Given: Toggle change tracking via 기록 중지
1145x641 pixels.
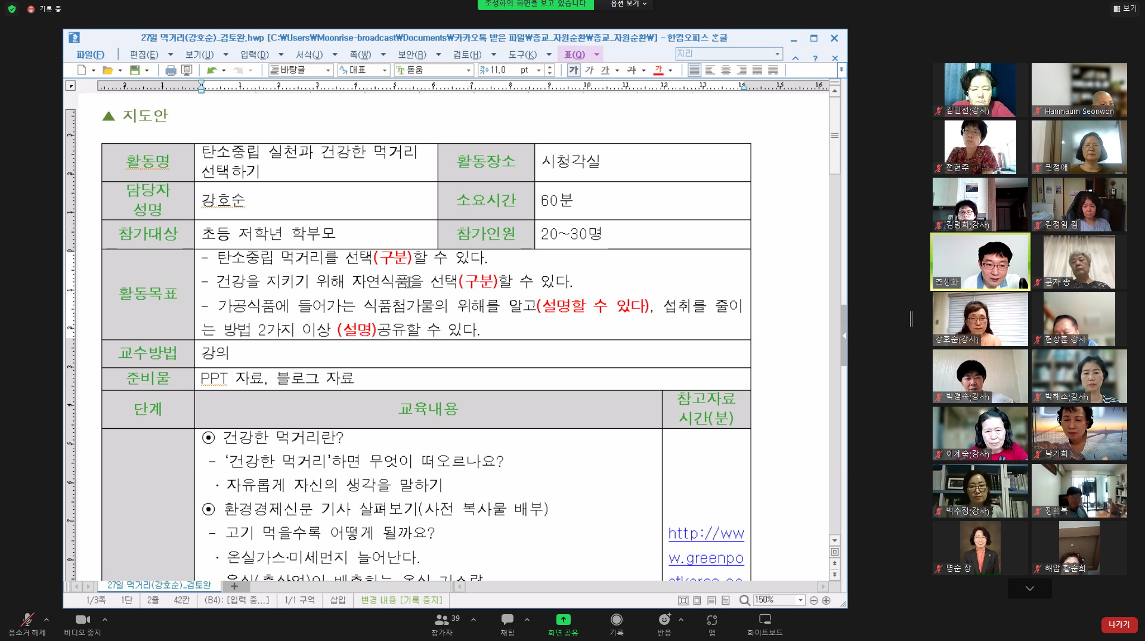Looking at the screenshot, I should (401, 600).
